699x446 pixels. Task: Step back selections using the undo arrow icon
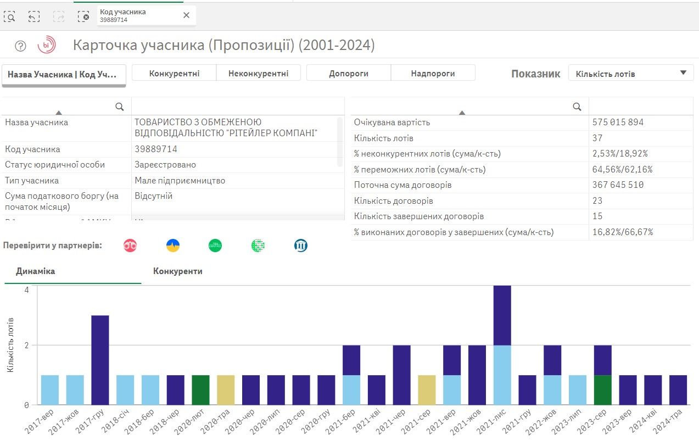pos(34,16)
